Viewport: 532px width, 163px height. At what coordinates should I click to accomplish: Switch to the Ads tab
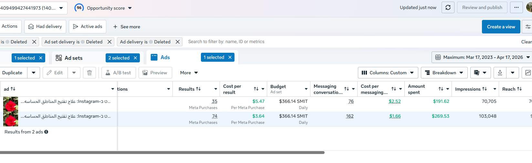(165, 57)
